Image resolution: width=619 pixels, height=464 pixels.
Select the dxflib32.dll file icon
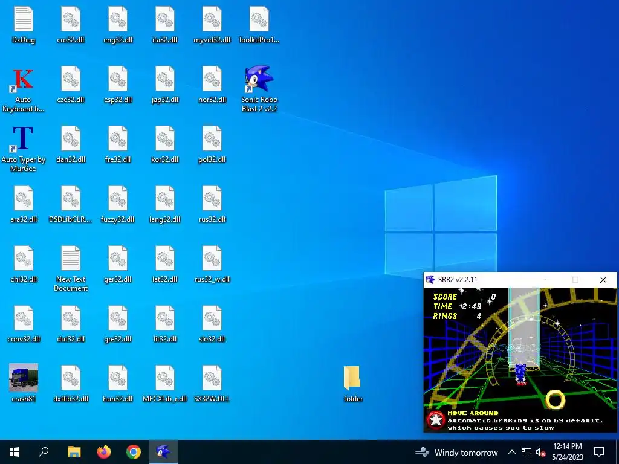(x=71, y=378)
